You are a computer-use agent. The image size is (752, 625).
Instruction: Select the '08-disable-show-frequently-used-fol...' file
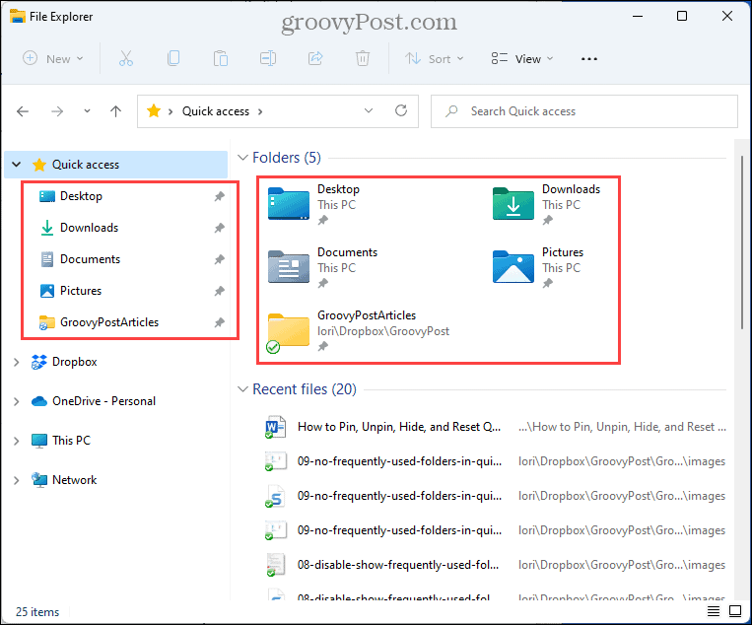point(398,565)
